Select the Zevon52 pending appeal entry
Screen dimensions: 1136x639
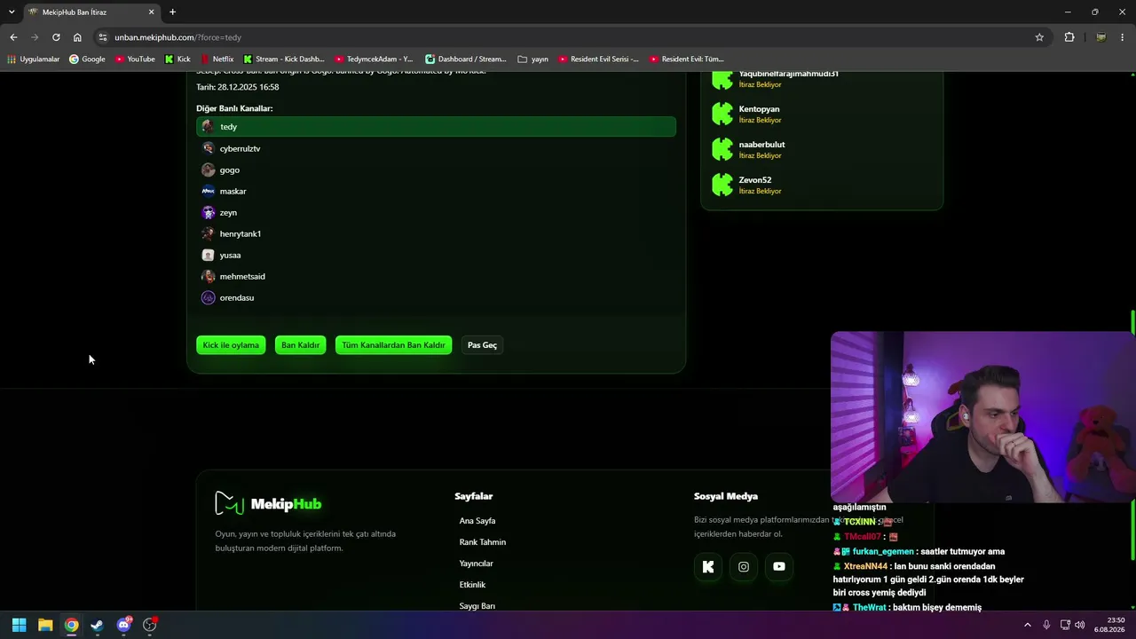pyautogui.click(x=821, y=185)
